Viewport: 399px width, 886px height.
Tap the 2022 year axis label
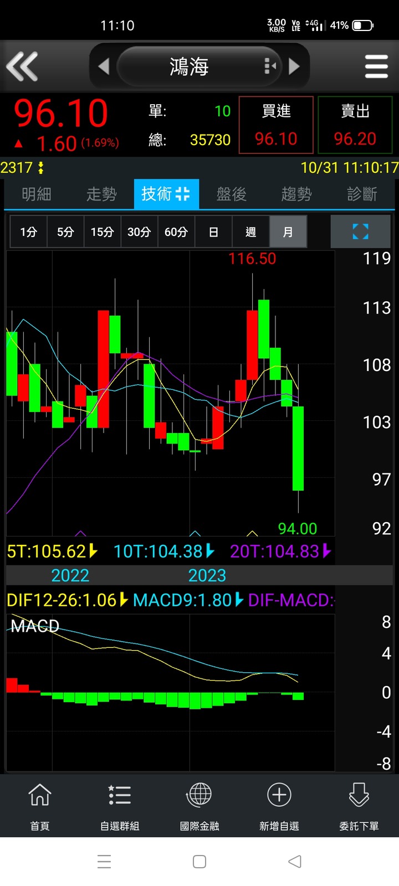pos(70,575)
